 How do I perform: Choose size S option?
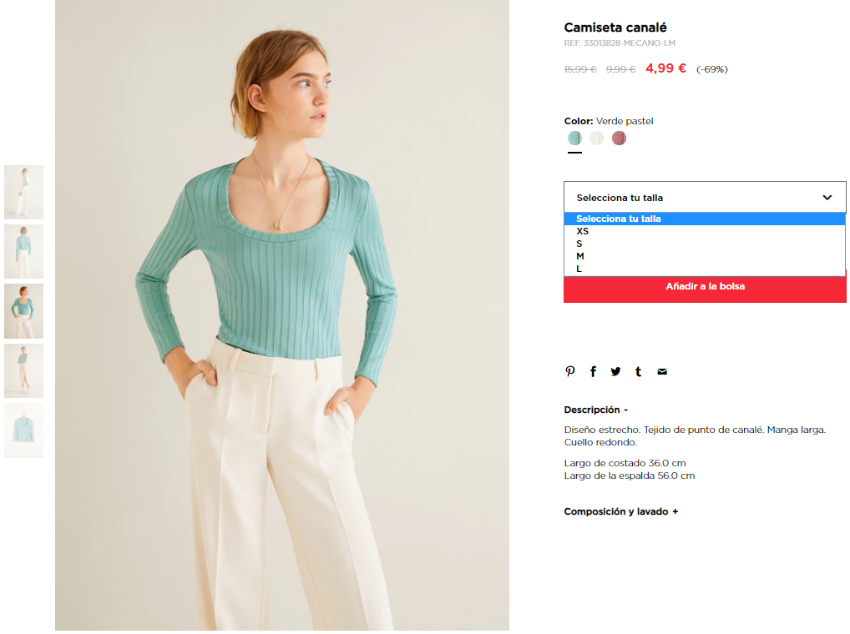click(x=705, y=244)
